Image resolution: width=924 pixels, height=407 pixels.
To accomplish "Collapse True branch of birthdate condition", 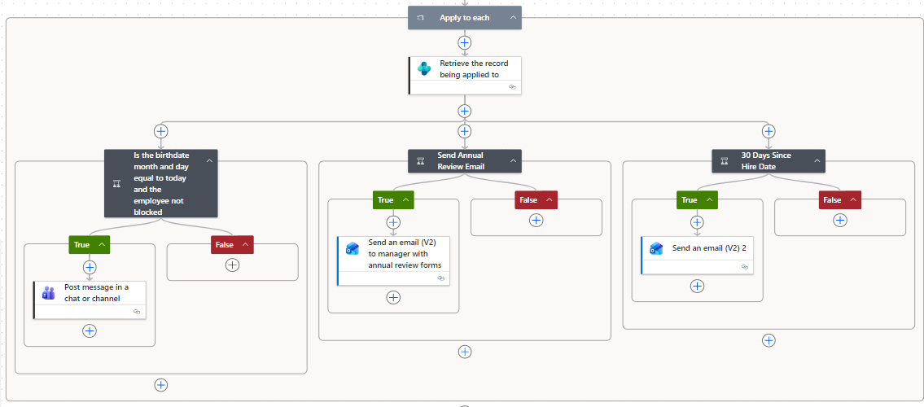I will [x=102, y=245].
